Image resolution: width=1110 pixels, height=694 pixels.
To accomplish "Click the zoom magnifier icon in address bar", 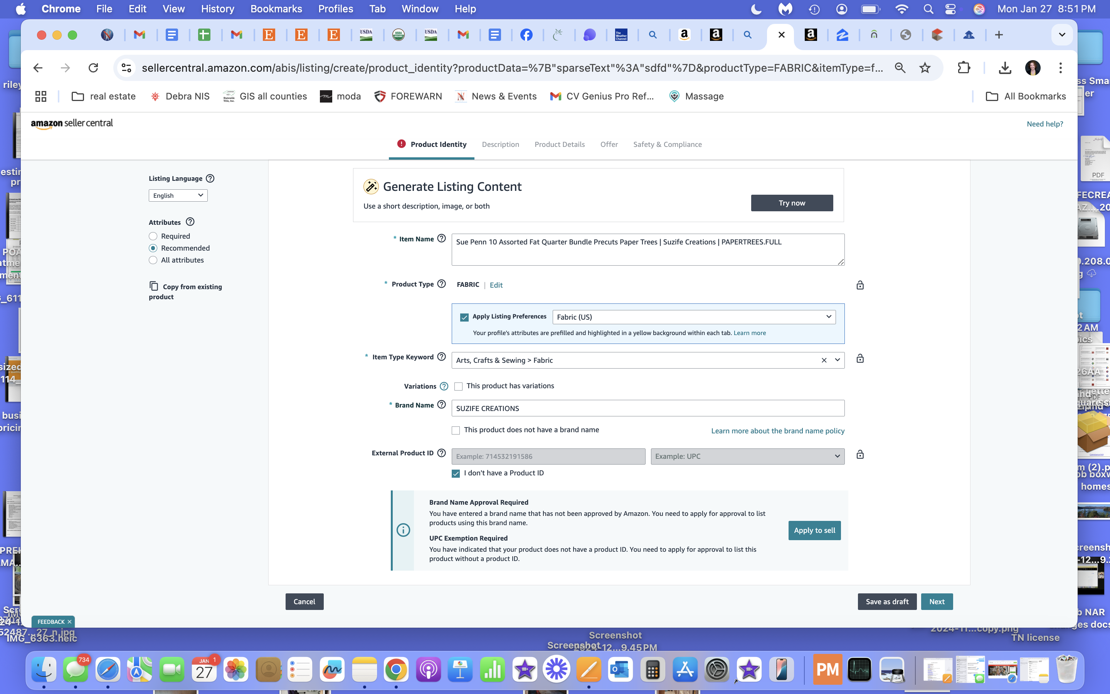I will click(900, 68).
